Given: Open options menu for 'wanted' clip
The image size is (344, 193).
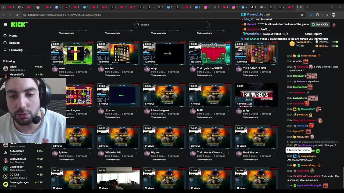Looking at the screenshot, I should [x=137, y=69].
